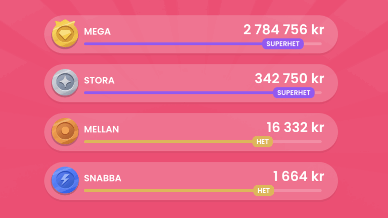Click the yellow MELLAN progress bar
388x218 pixels.
tap(167, 142)
